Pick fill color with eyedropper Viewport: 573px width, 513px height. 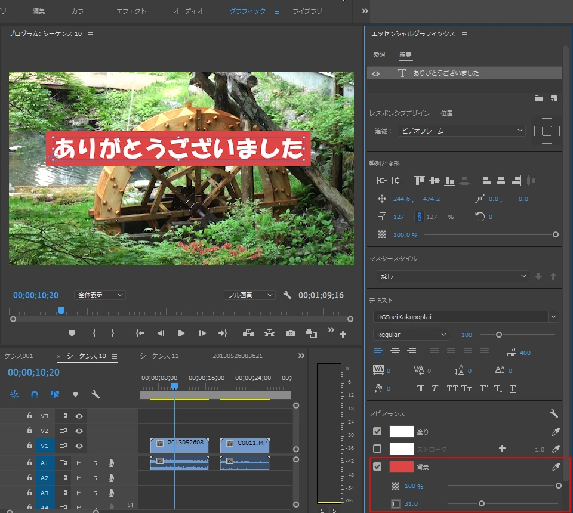coord(556,432)
